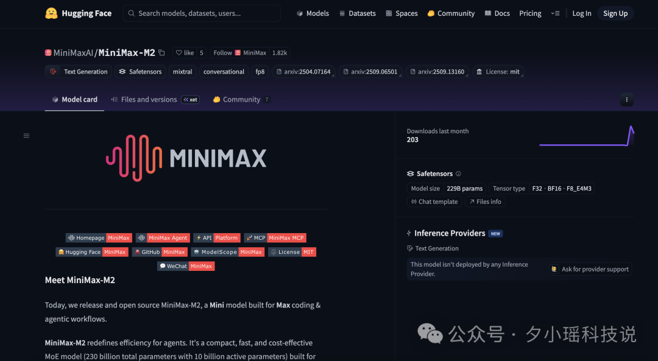This screenshot has height=361, width=658.
Task: Open Docs from the top navigation
Action: point(497,13)
